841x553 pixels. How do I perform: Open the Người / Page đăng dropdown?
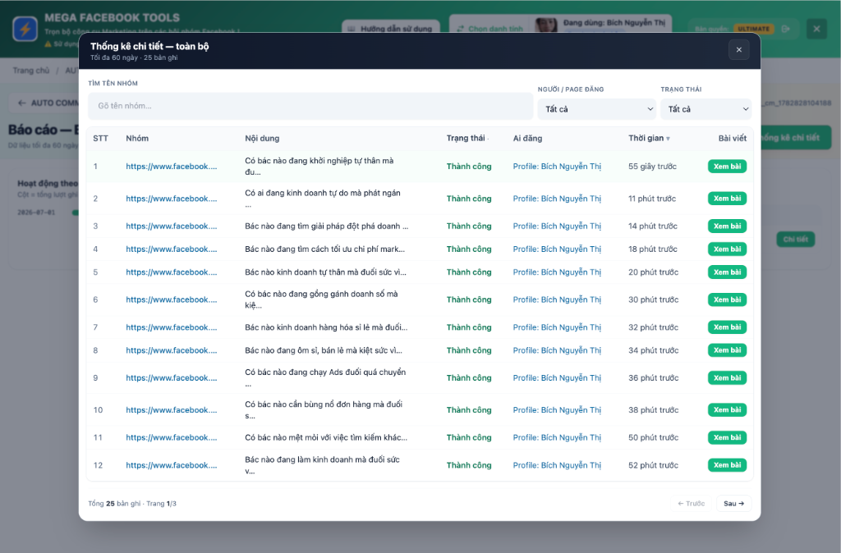[597, 109]
